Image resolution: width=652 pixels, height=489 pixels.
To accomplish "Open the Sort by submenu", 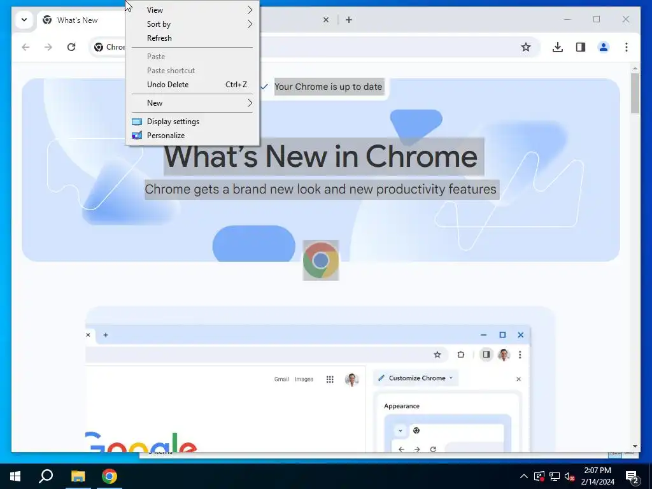I will click(x=192, y=24).
